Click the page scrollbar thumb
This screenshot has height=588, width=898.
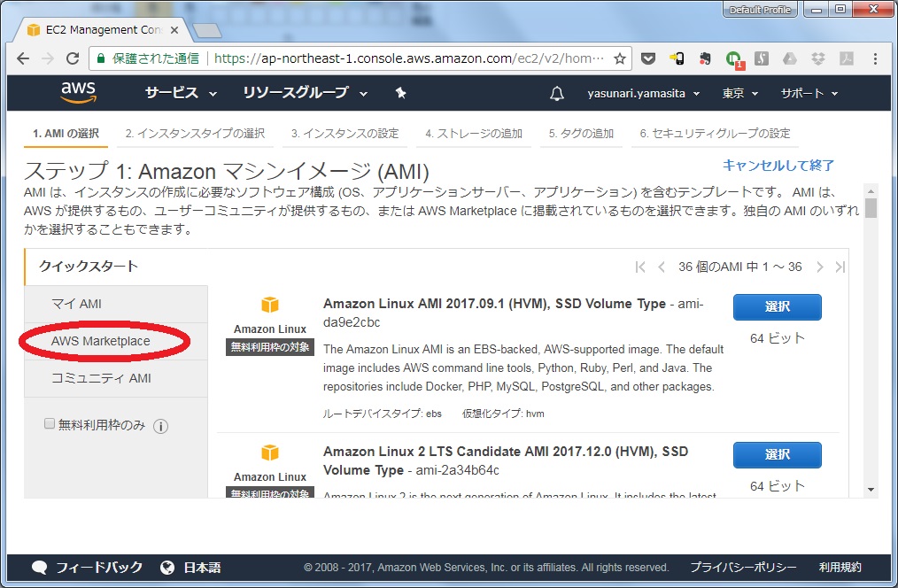[871, 208]
